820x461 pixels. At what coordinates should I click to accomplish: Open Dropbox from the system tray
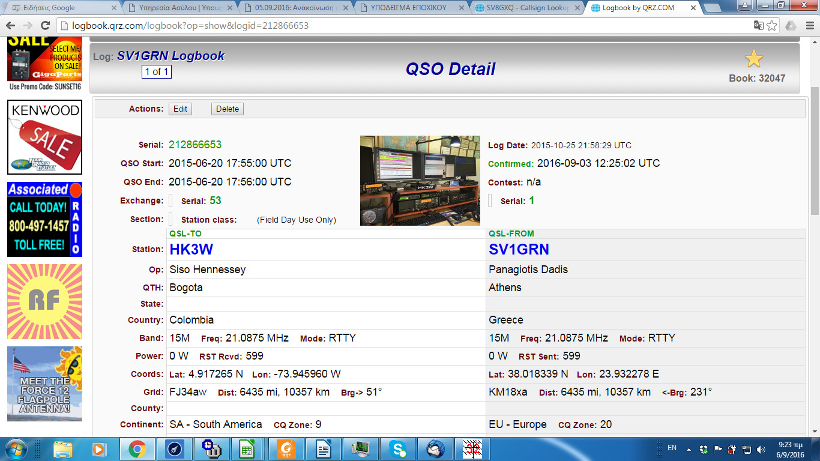pyautogui.click(x=702, y=448)
